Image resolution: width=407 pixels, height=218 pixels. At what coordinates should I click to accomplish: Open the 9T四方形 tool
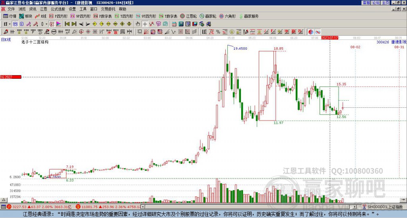point(146,16)
